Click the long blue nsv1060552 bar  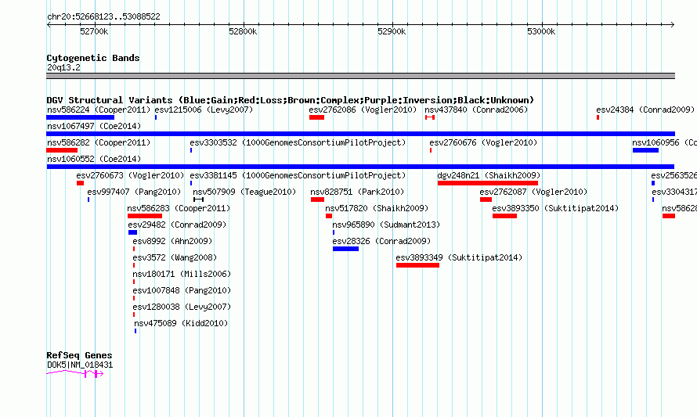pos(360,167)
